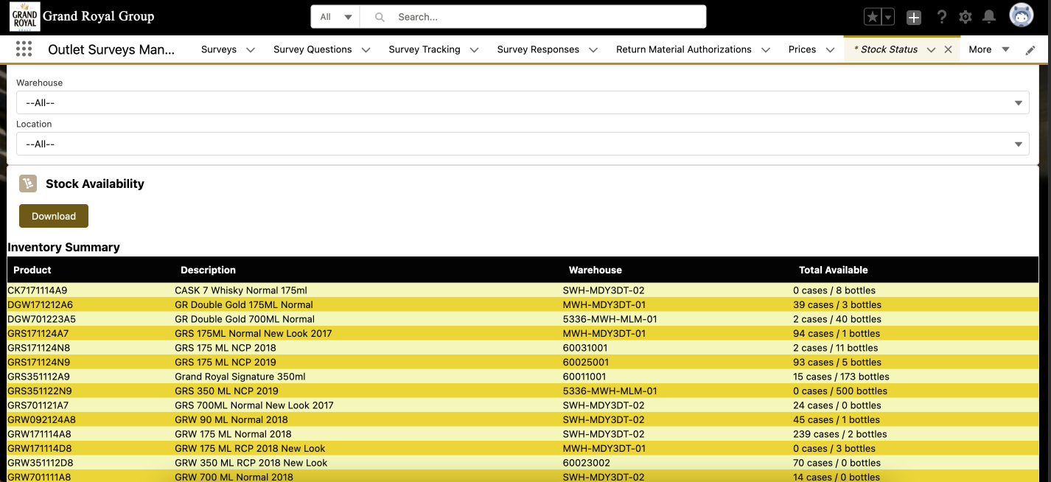The image size is (1051, 482).
Task: Select product code CK7171114A9
Action: click(x=38, y=290)
